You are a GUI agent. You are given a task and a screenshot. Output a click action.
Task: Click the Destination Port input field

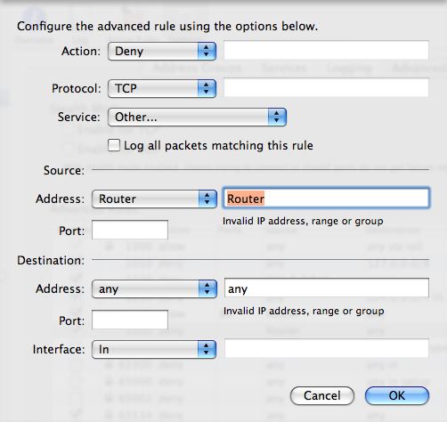(x=130, y=320)
